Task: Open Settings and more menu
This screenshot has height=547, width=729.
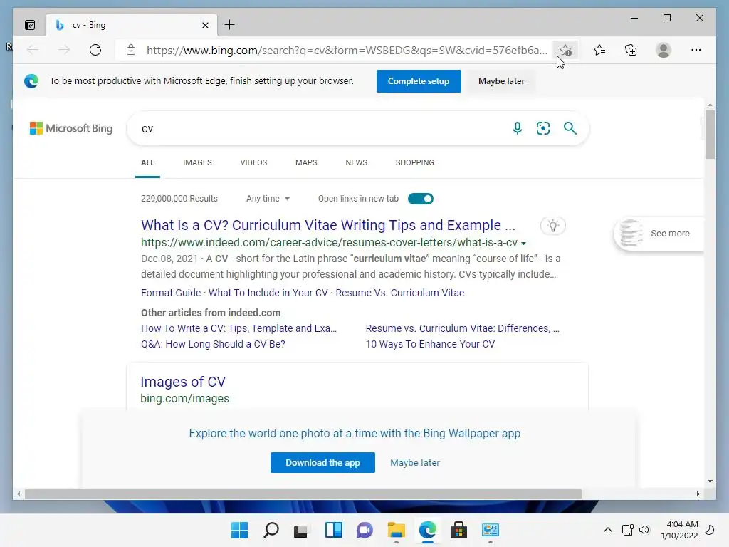Action: click(x=696, y=50)
